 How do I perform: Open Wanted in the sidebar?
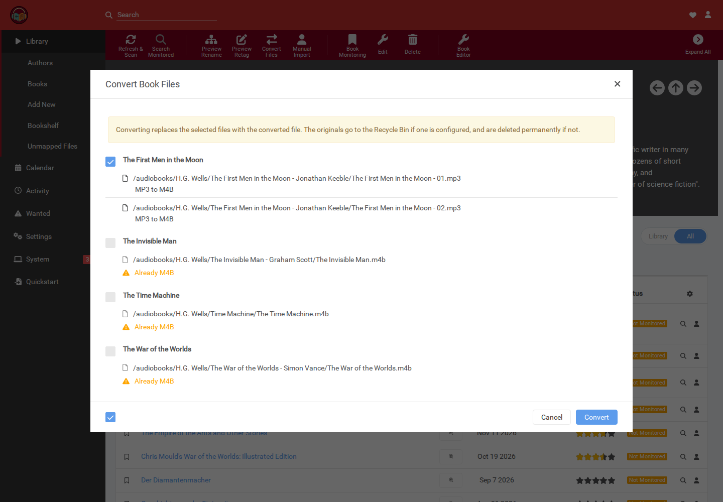pos(38,213)
